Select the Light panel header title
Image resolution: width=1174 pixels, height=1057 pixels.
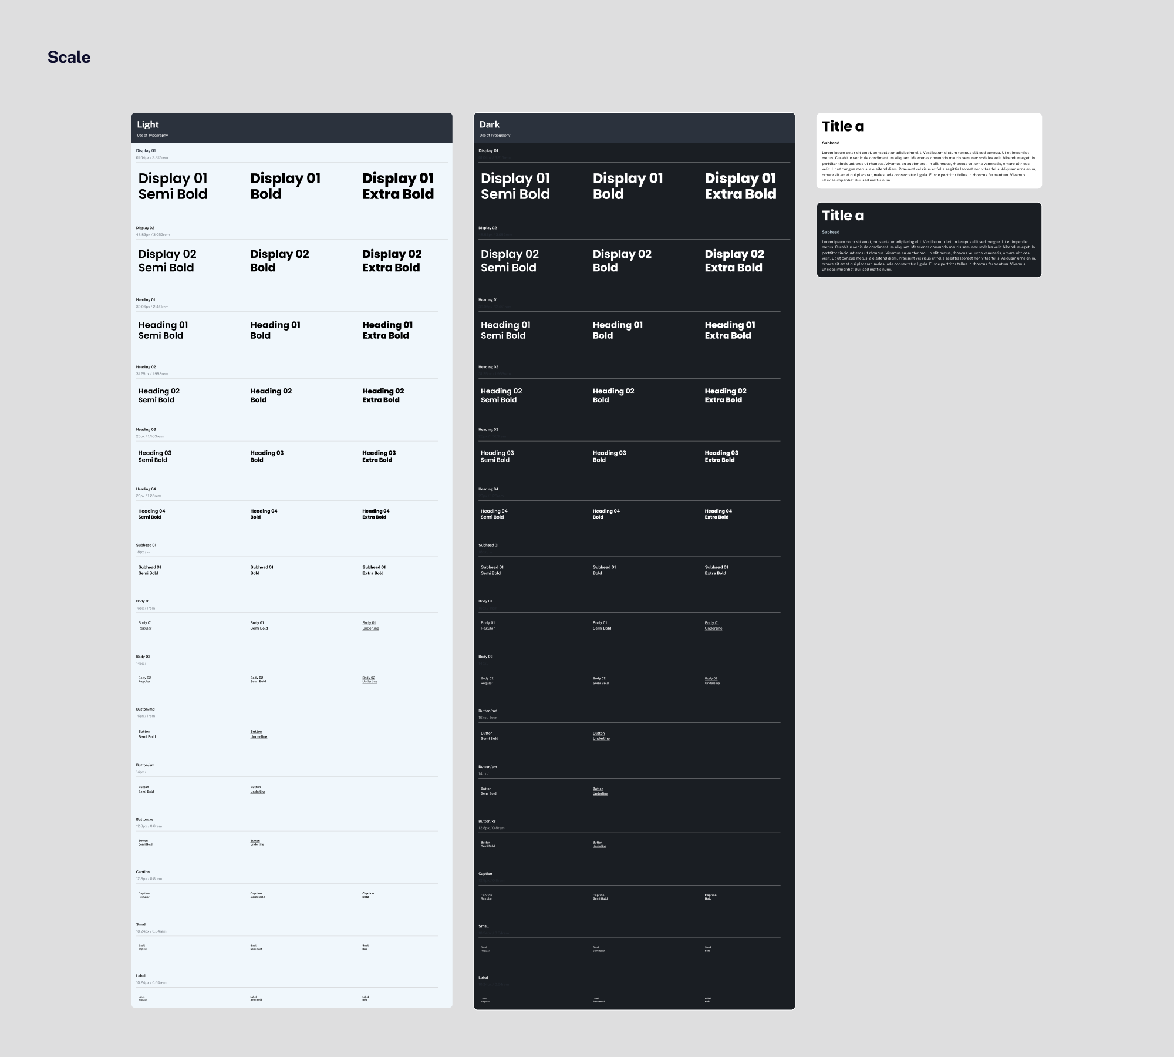point(148,124)
